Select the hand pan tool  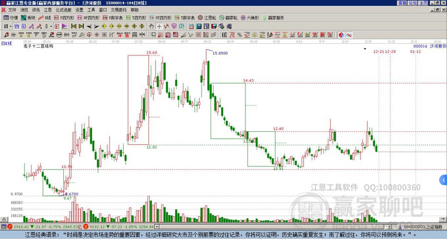click(151, 27)
